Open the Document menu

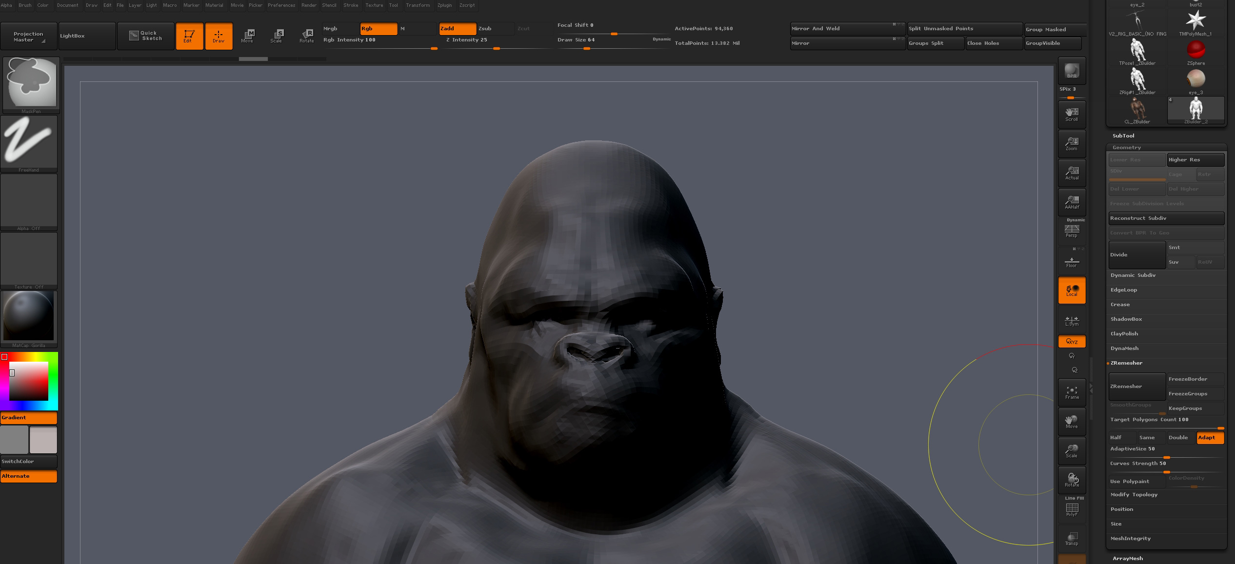pos(67,5)
